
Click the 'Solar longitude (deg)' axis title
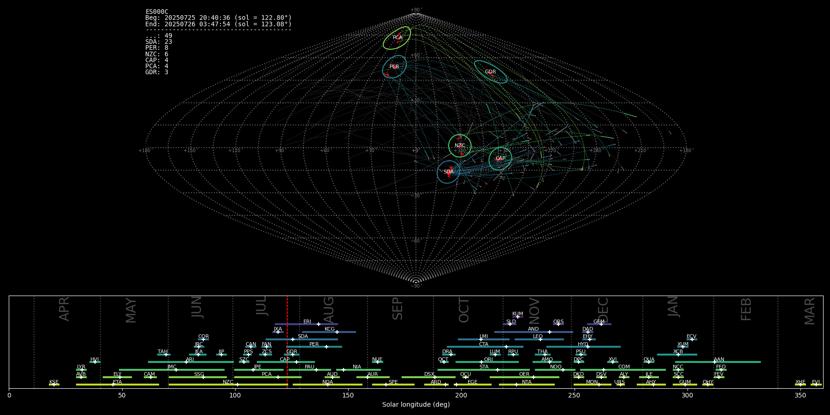click(x=416, y=404)
